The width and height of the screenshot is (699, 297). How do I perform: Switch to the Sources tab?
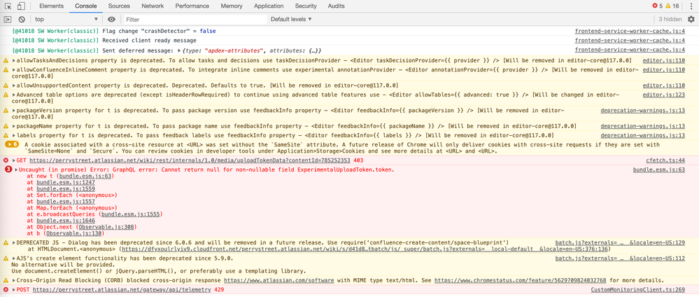click(x=119, y=6)
